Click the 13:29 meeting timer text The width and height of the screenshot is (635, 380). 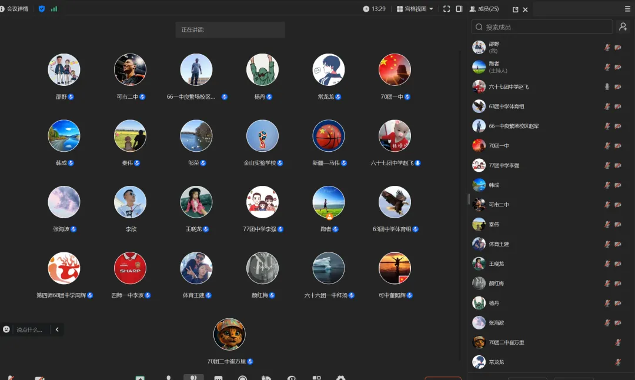click(x=379, y=9)
